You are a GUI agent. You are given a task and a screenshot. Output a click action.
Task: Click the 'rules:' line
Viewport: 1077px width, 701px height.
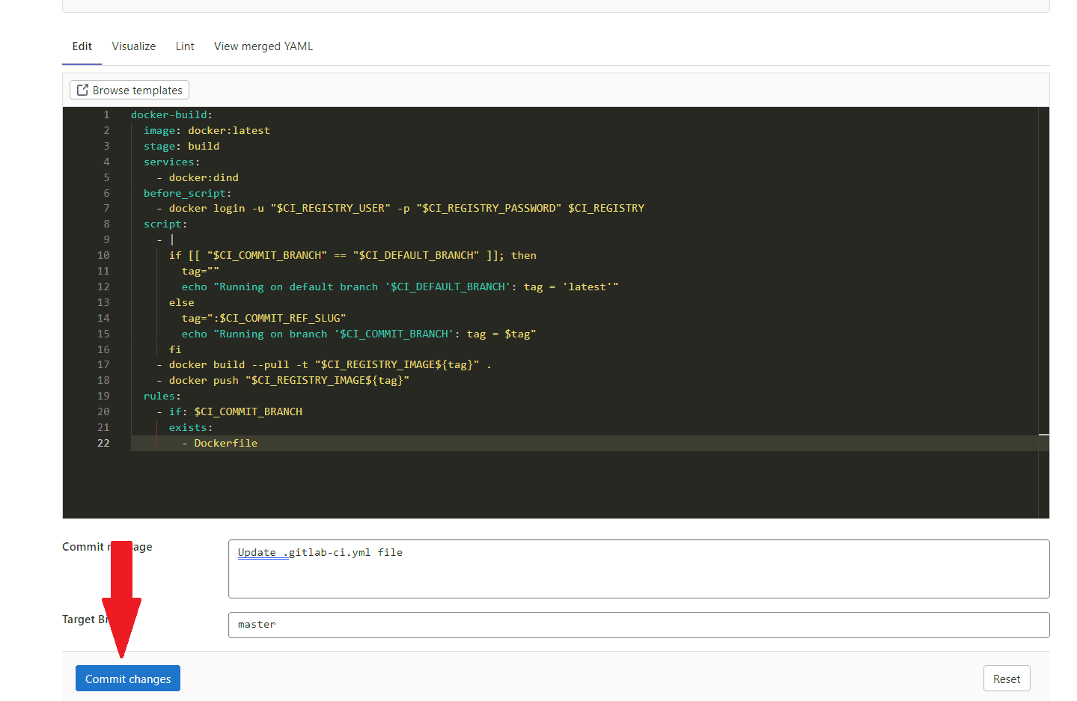162,396
